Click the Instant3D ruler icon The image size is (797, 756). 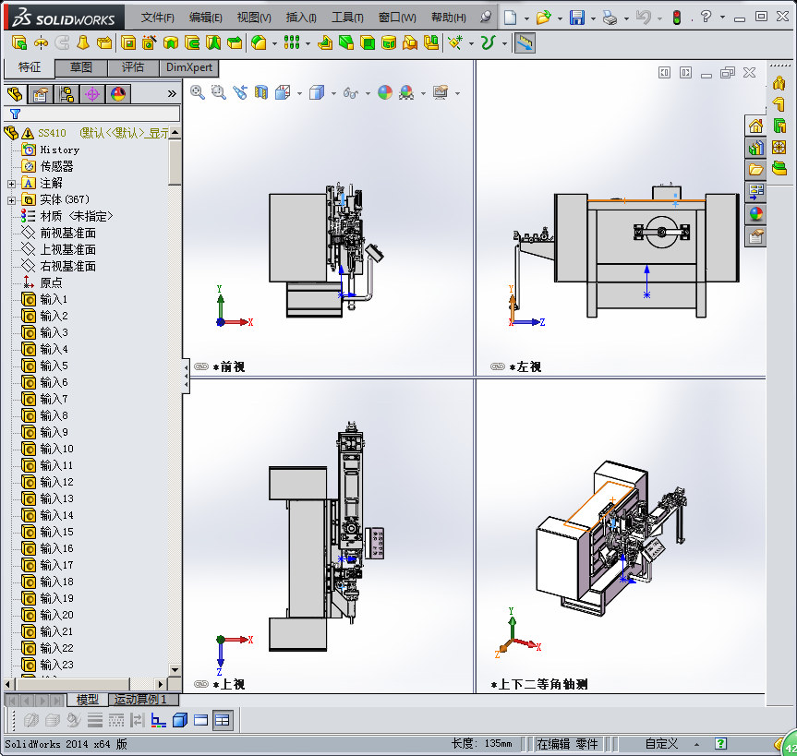[x=525, y=43]
